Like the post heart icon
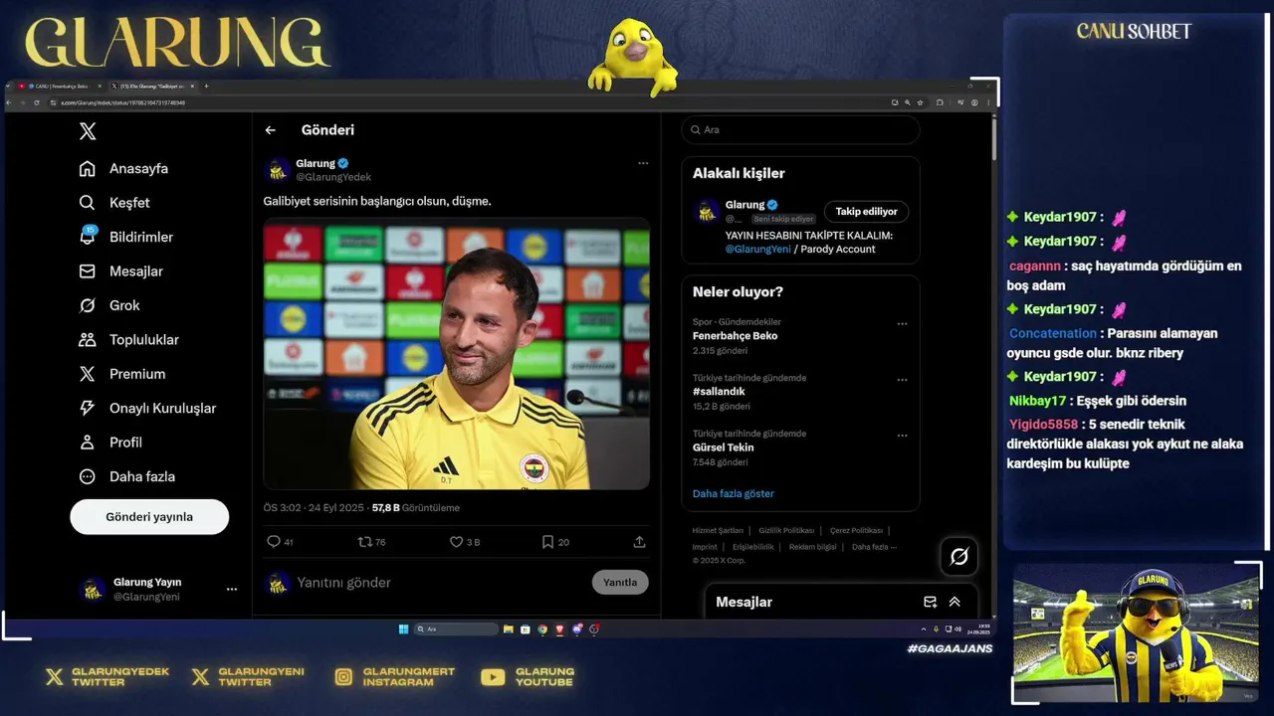Viewport: 1274px width, 716px height. click(456, 542)
